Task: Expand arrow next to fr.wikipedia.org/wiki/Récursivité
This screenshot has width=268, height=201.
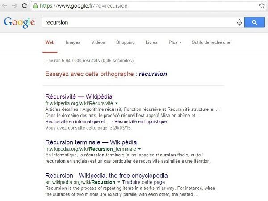Action: tap(117, 103)
